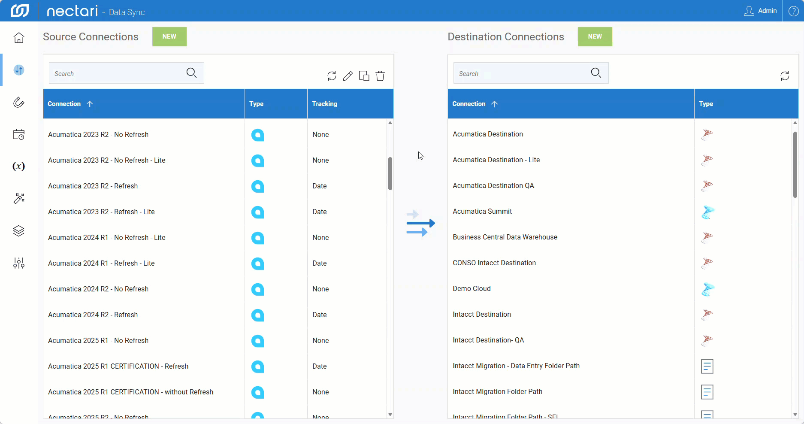
Task: Sort source table by Type column
Action: click(276, 104)
